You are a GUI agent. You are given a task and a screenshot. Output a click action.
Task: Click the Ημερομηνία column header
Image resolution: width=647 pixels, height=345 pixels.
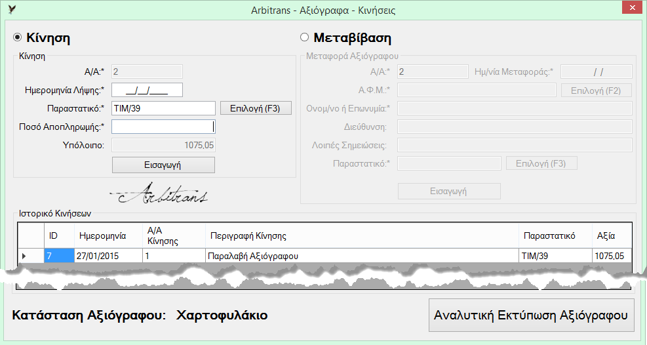[x=109, y=235]
